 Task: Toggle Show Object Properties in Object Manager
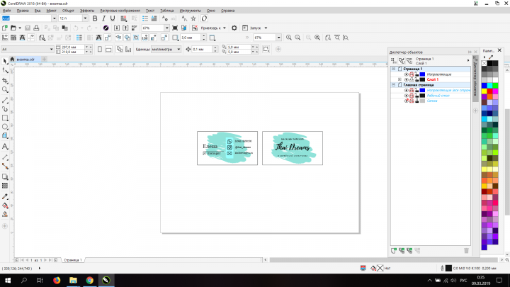(x=394, y=60)
